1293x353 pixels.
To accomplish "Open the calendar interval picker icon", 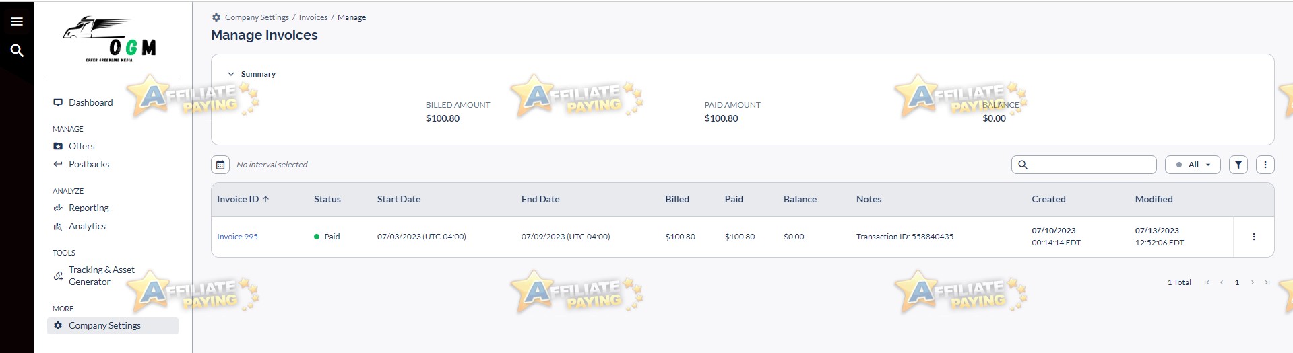I will tap(220, 165).
